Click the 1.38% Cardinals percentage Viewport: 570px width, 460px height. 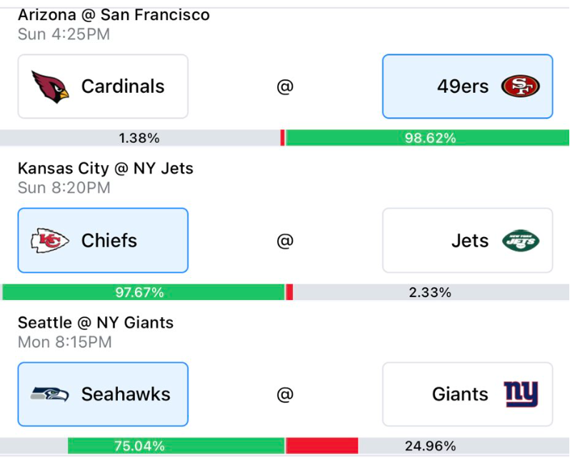point(140,138)
